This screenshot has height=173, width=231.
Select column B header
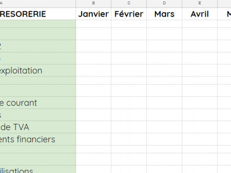pyautogui.click(x=93, y=3)
